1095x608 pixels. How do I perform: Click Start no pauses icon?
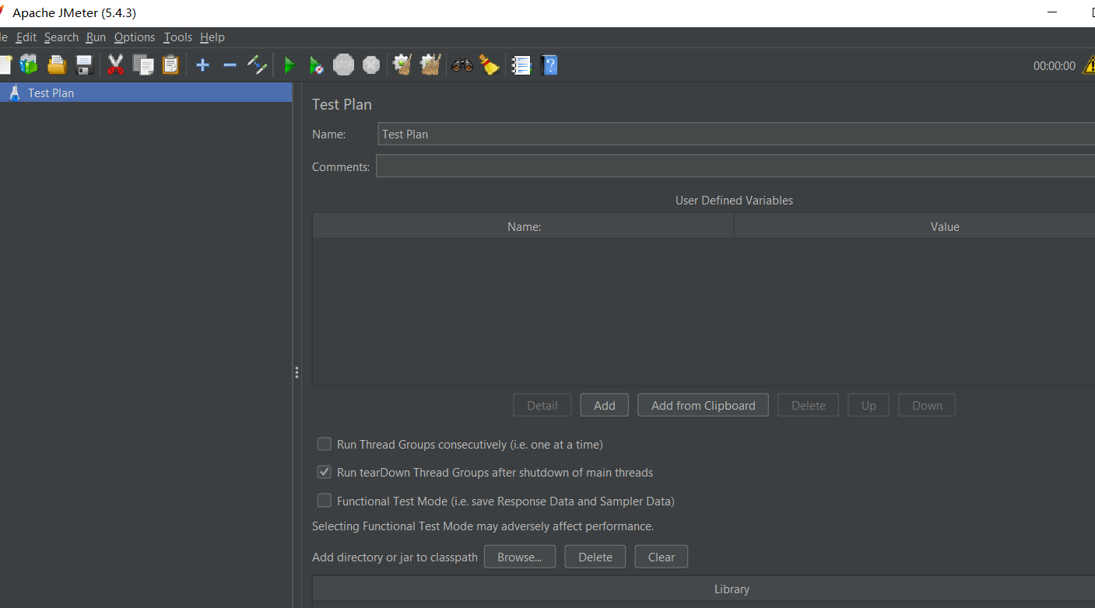click(x=316, y=65)
